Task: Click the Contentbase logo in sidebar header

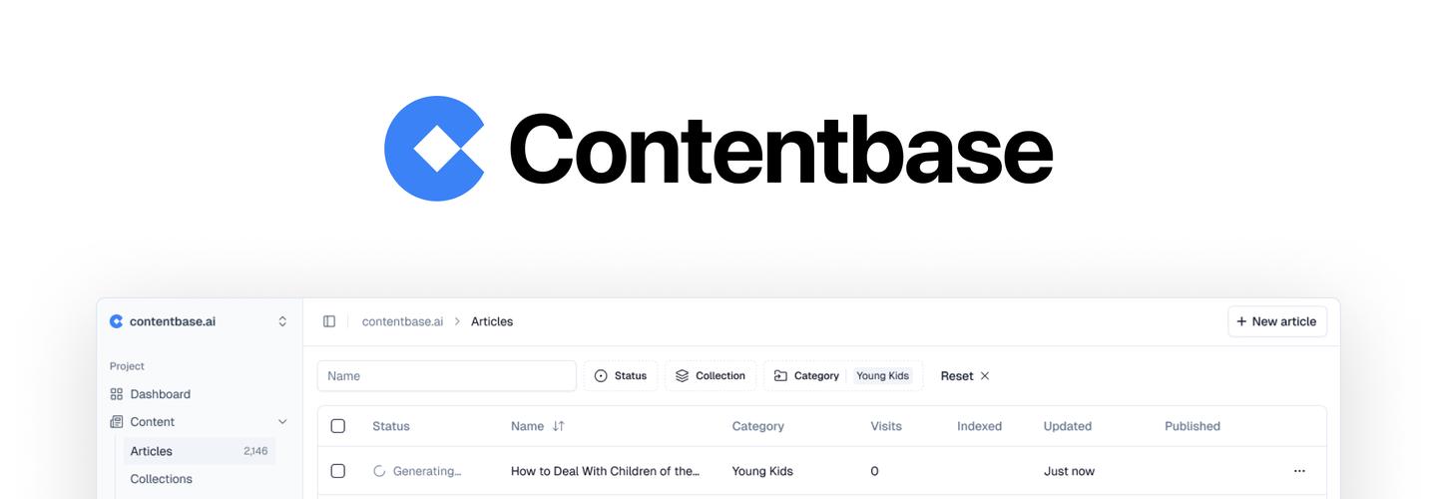Action: (x=117, y=321)
